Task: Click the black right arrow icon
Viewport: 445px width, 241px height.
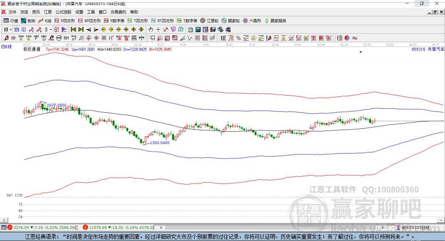Action: coord(96,30)
